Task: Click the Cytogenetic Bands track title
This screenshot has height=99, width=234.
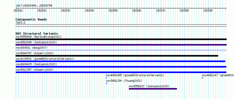Action: coord(31,19)
